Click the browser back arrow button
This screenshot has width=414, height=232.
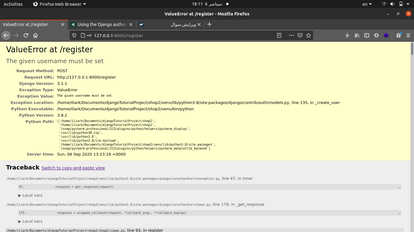point(6,35)
